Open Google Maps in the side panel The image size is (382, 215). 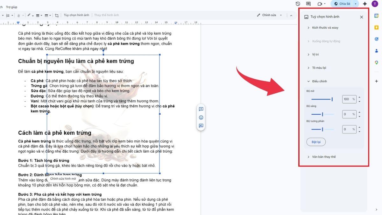[376, 62]
